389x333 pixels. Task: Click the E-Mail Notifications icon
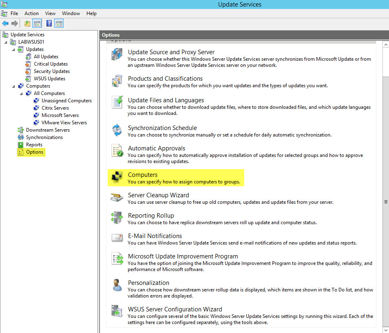[x=117, y=238]
